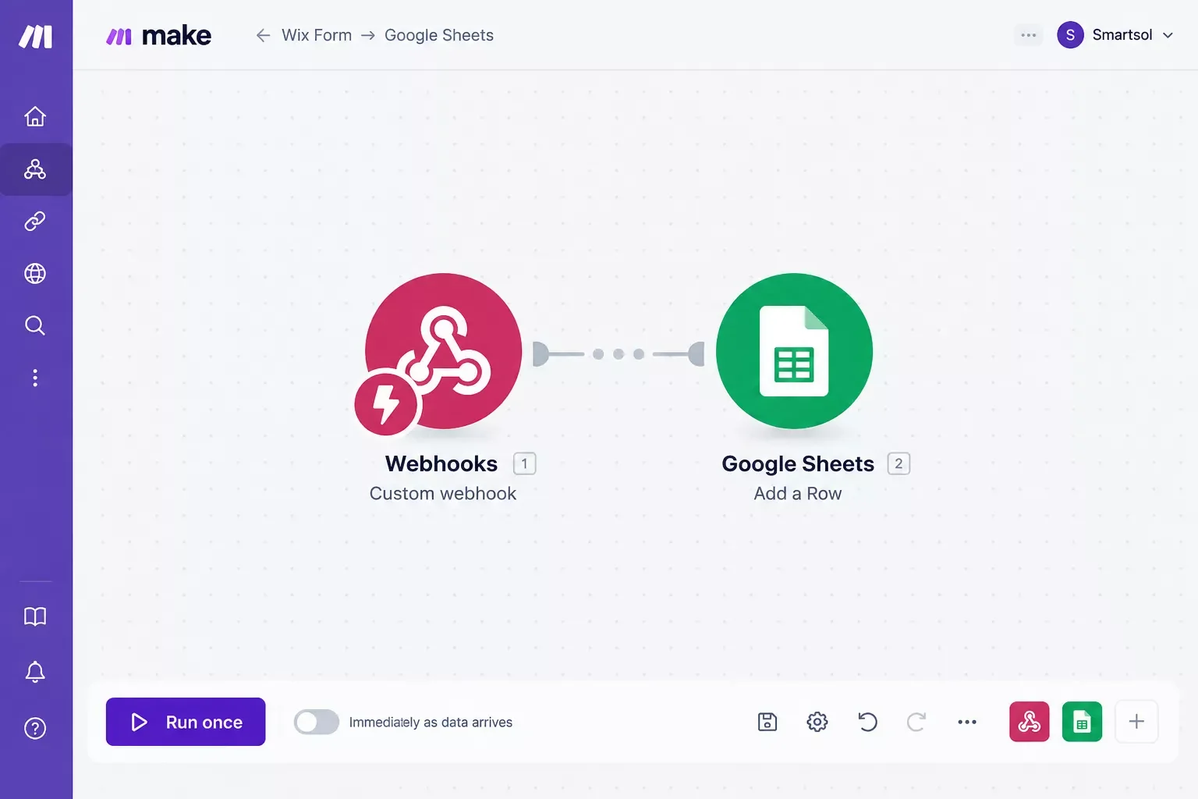Open the header three-dots options button
Screen dimensions: 1198x799
(x=1029, y=35)
